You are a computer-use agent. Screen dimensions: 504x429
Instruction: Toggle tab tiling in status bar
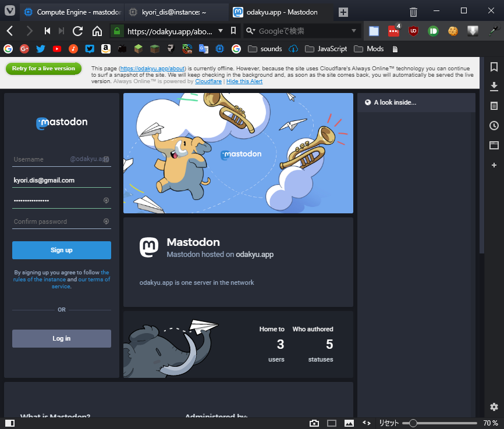[x=332, y=423]
